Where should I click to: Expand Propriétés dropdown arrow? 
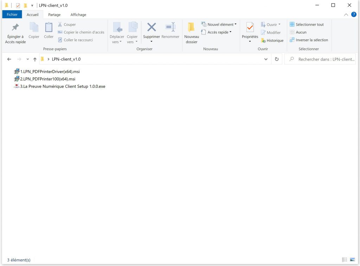pos(250,42)
